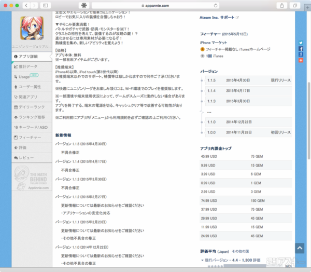Open the 関連アプリ sidebar item
Screen dimensions: 311x272
click(32, 97)
